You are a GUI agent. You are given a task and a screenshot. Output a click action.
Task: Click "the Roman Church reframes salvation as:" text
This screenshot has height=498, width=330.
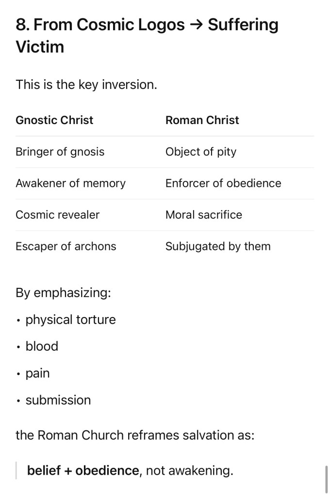point(135,435)
